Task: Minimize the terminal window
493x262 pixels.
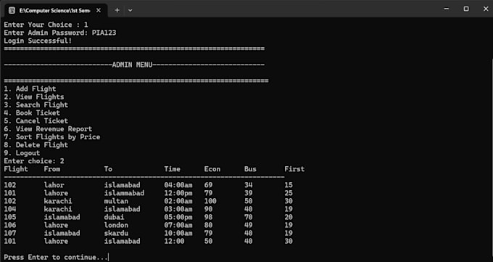Action: [x=446, y=9]
